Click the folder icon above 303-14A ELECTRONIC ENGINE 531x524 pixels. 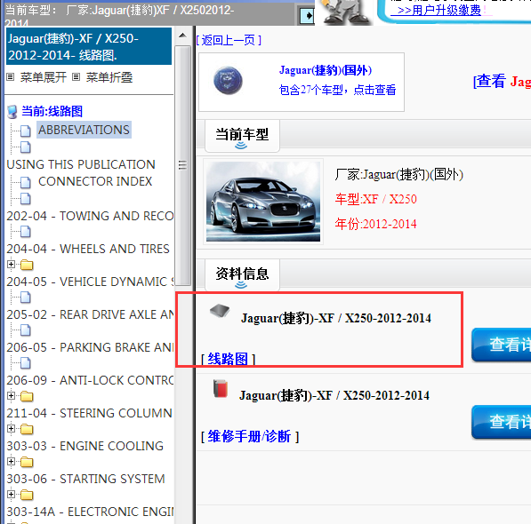click(x=27, y=495)
